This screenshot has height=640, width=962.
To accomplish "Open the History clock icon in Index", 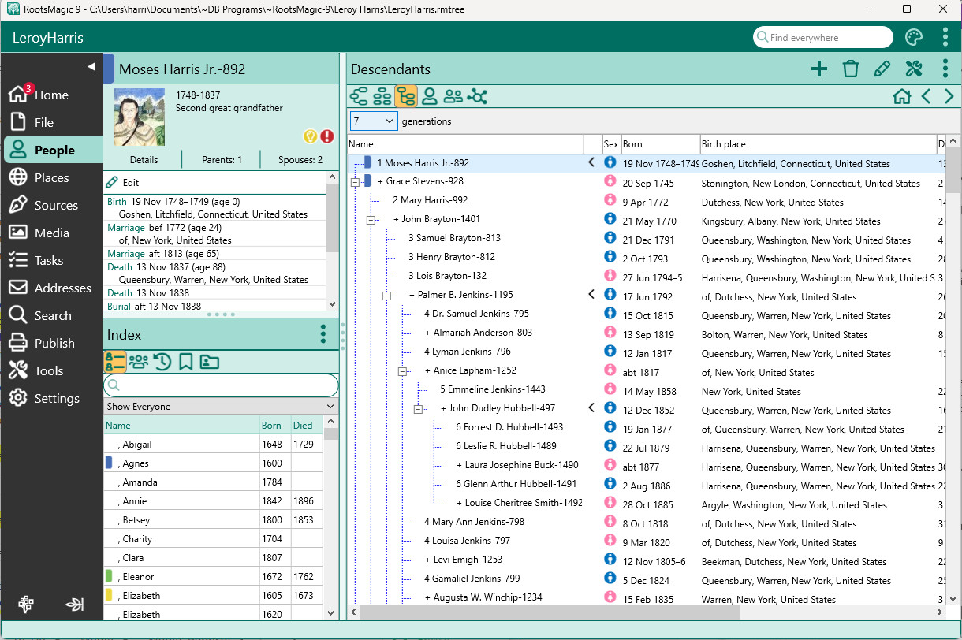I will pos(162,362).
